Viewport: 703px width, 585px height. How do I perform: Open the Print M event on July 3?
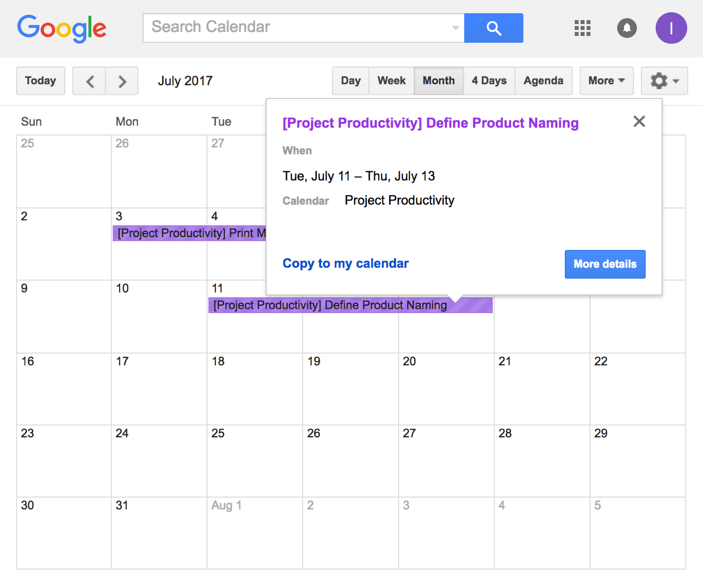[189, 233]
